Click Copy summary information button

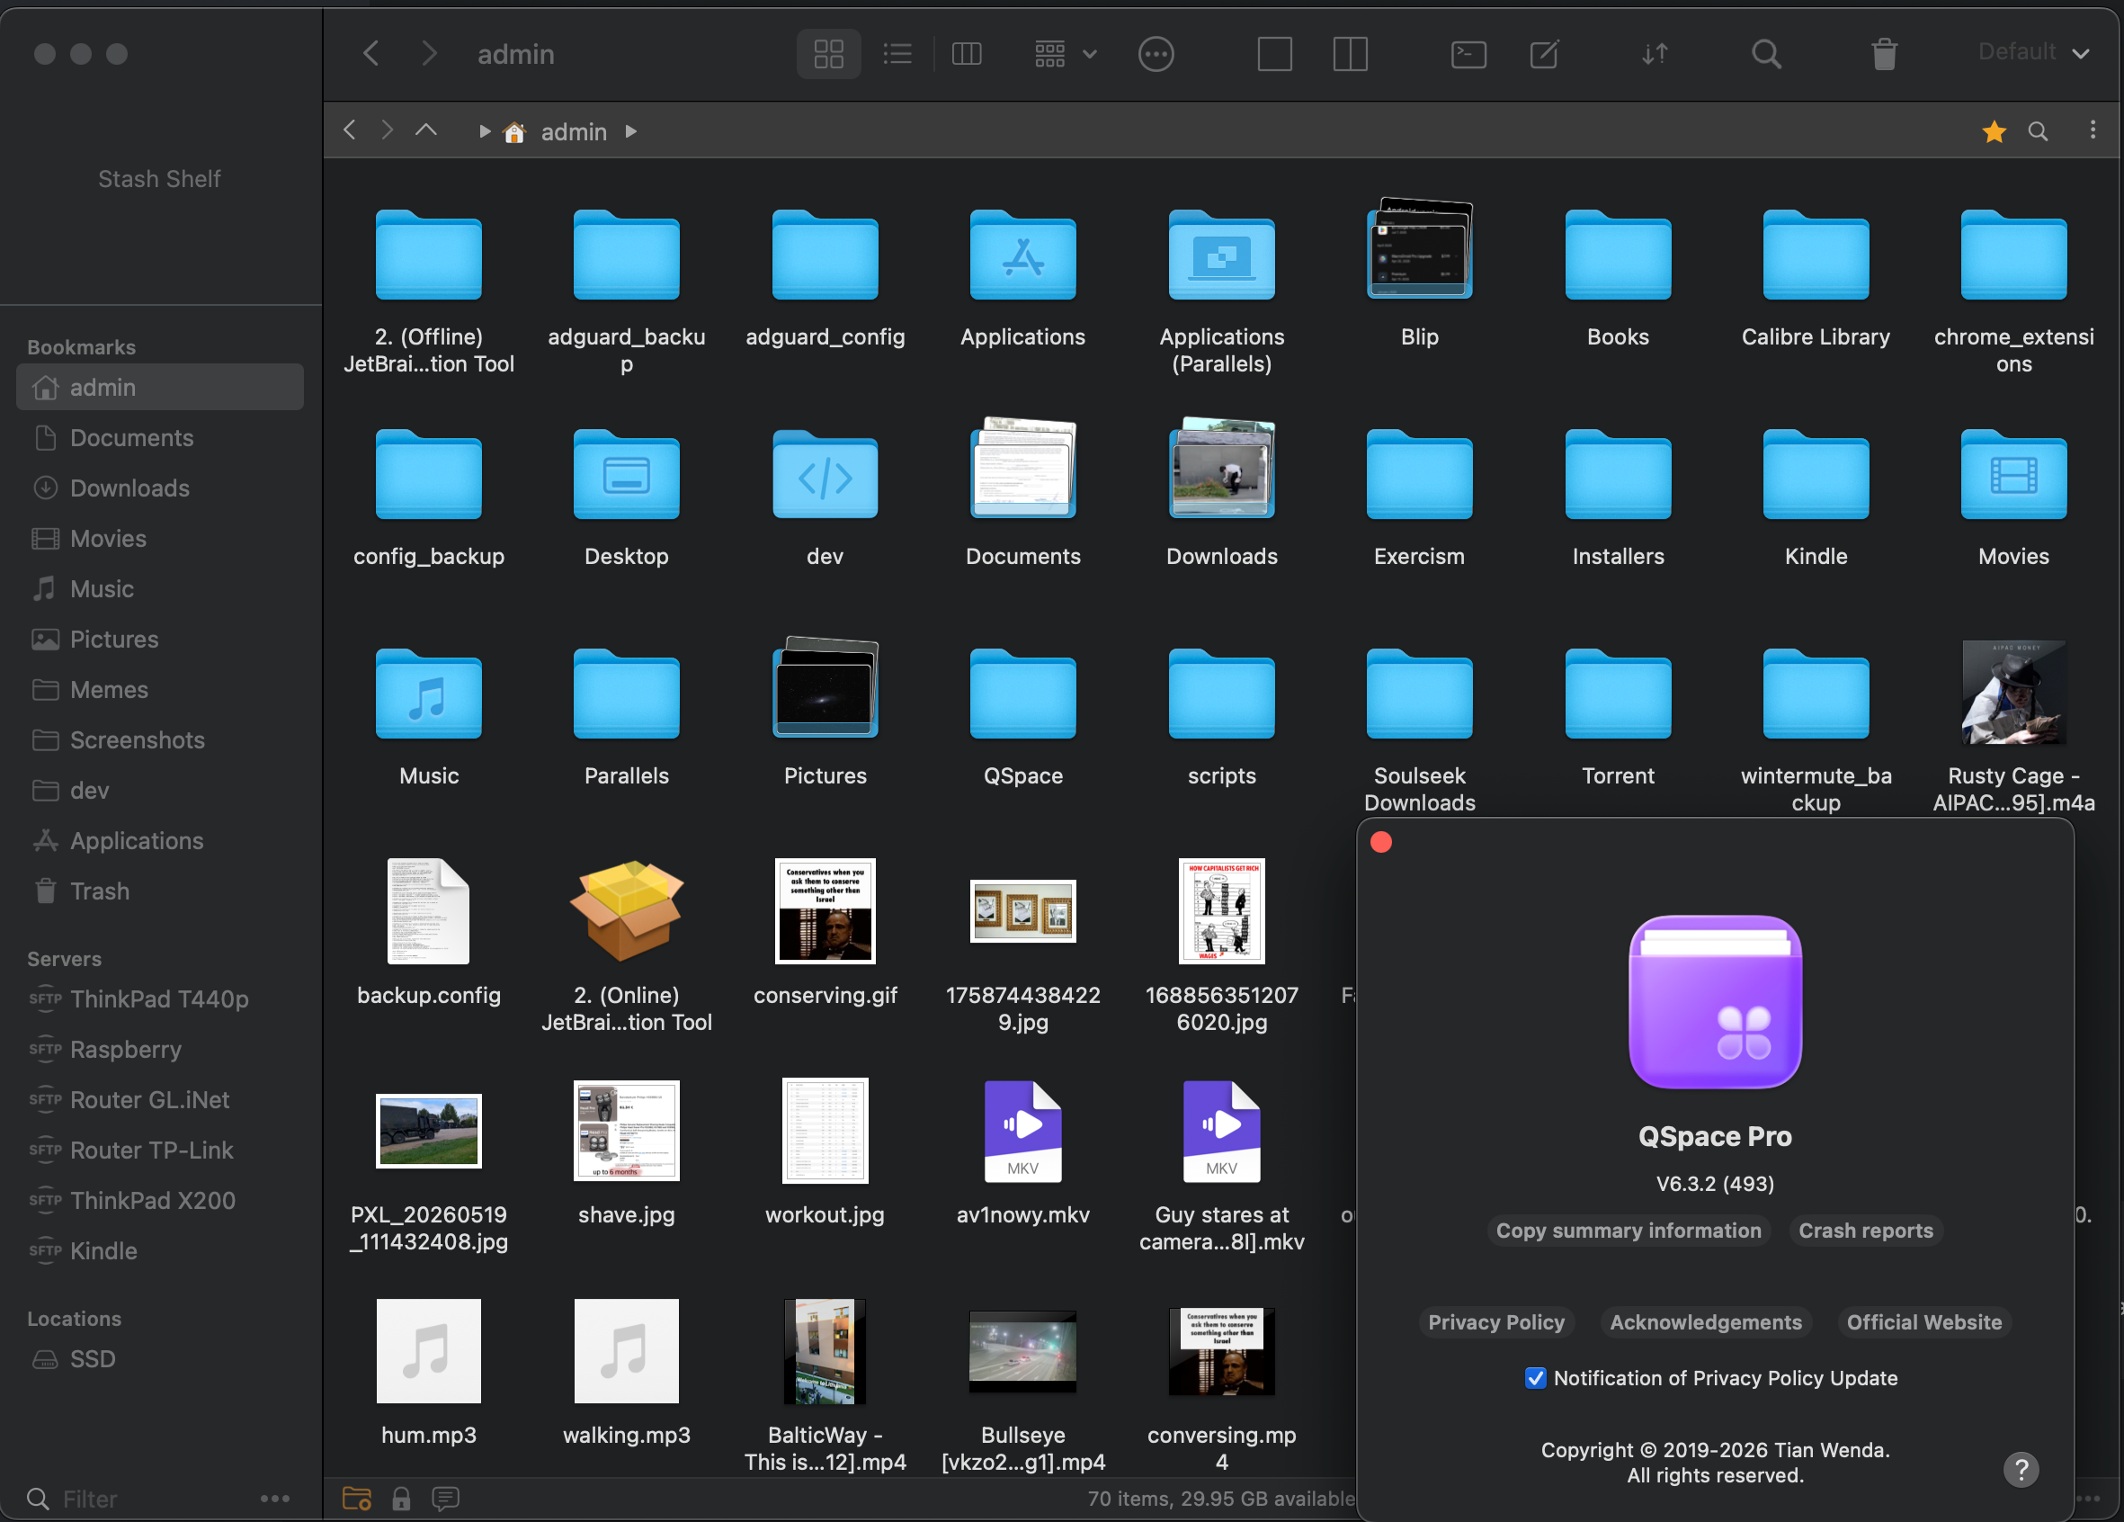pos(1628,1231)
